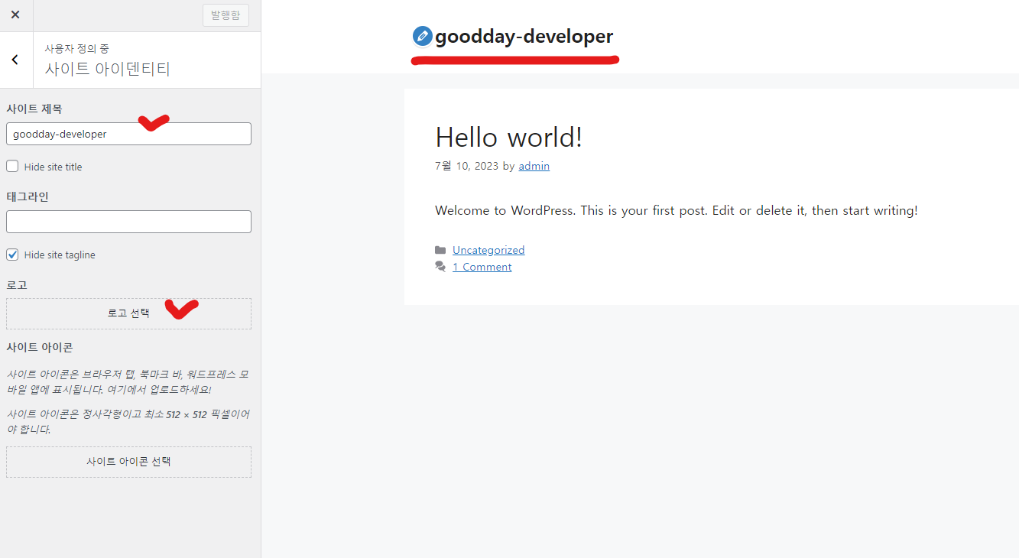This screenshot has height=558, width=1019.
Task: Uncheck the Hide site tagline checkbox
Action: pos(12,255)
